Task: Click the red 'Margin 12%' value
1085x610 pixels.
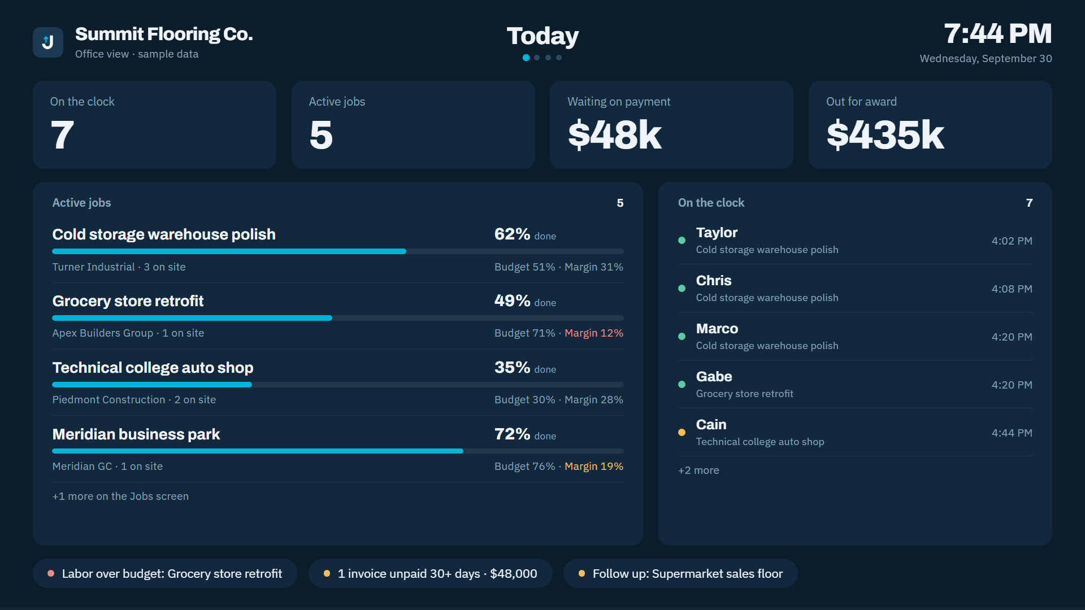Action: tap(594, 333)
